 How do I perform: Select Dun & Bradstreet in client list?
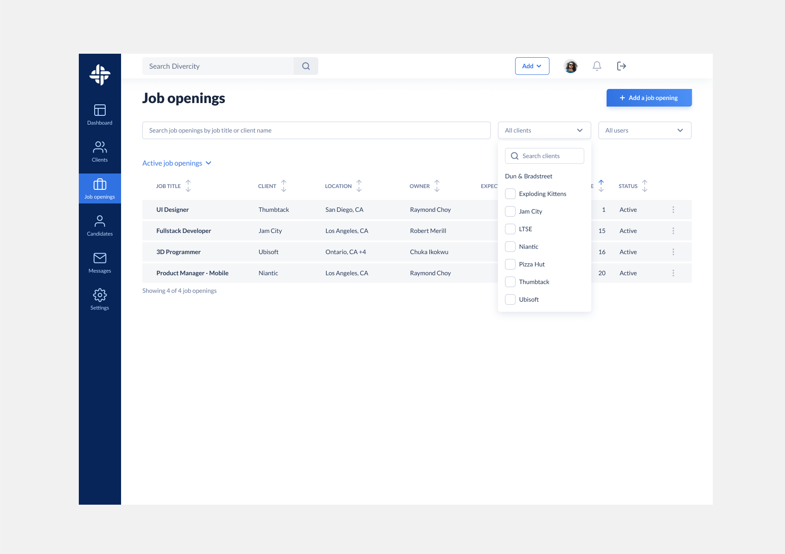point(529,176)
